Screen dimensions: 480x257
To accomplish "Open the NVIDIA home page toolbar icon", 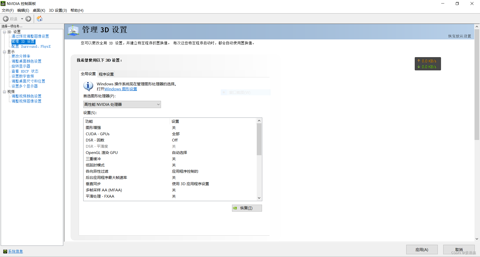I will [39, 18].
